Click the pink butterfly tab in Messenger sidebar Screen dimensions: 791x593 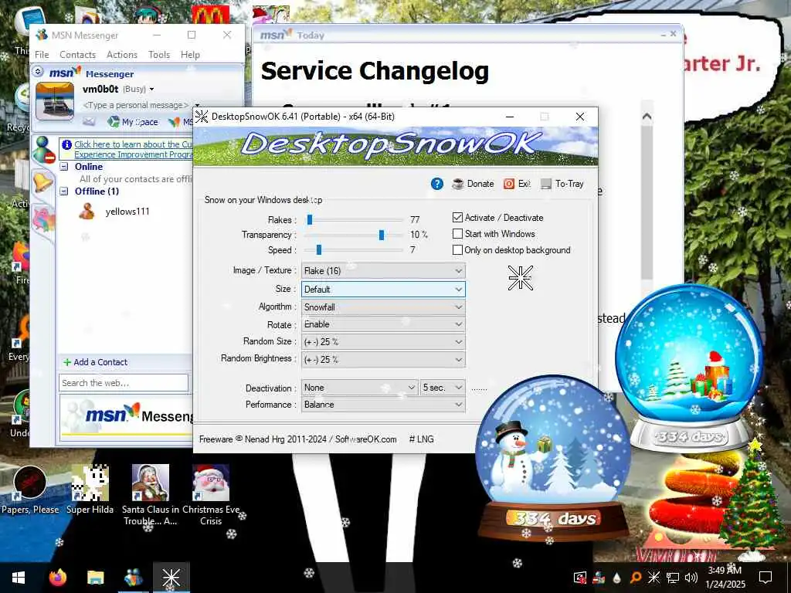(43, 219)
